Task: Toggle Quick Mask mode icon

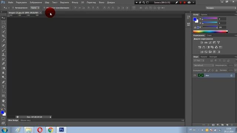Action: coord(3,118)
